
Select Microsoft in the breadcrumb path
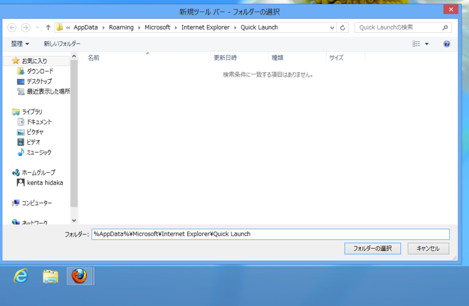157,27
